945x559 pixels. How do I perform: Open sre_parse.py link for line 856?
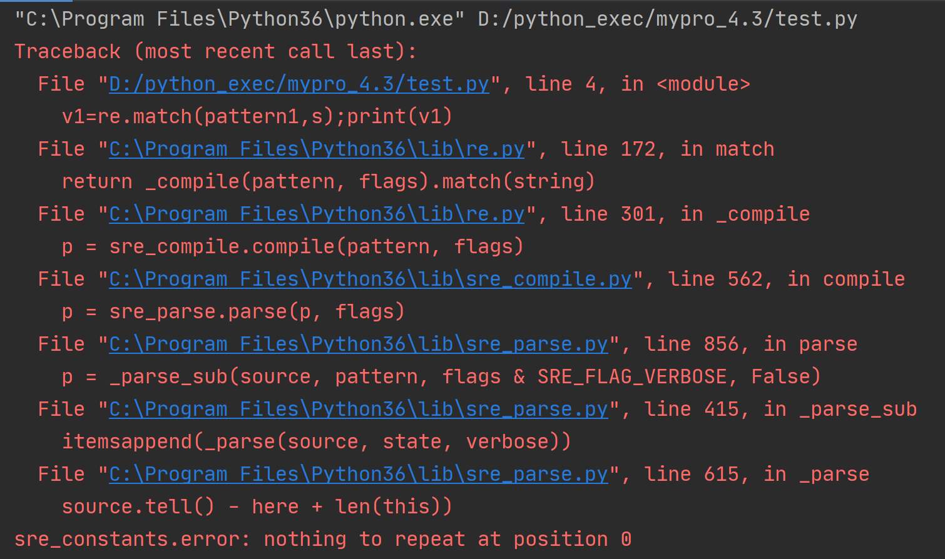coord(359,344)
